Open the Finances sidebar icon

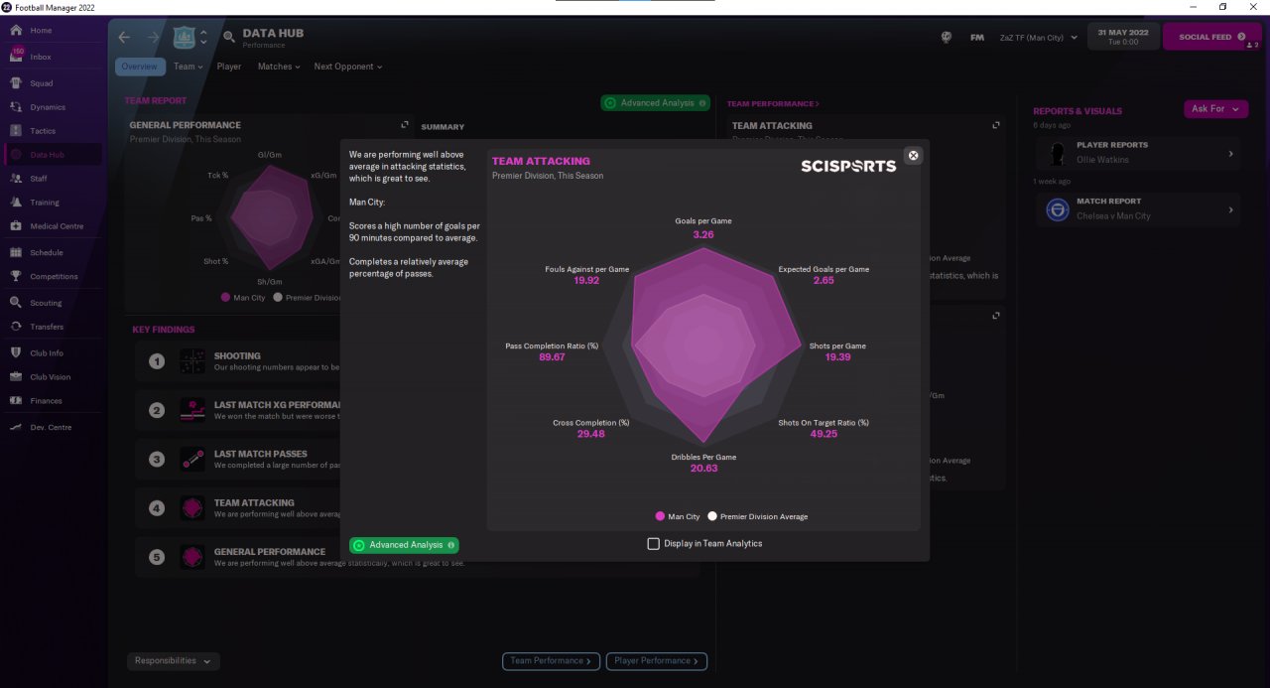[x=16, y=401]
